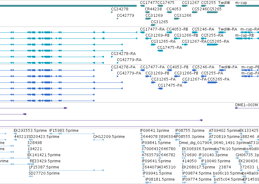
Task: Open the CG34278-RA transcript label
Action: click(123, 54)
